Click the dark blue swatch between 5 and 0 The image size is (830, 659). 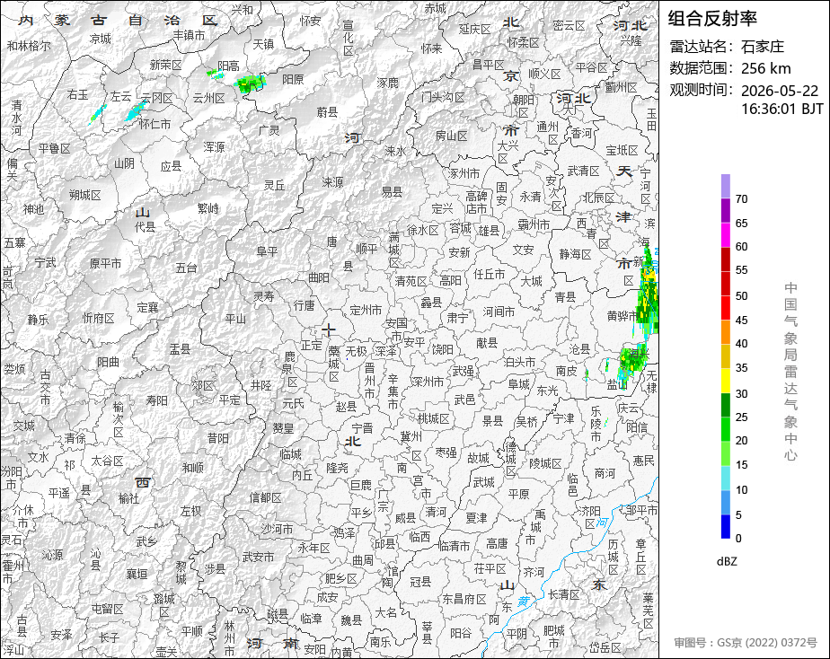(x=725, y=526)
